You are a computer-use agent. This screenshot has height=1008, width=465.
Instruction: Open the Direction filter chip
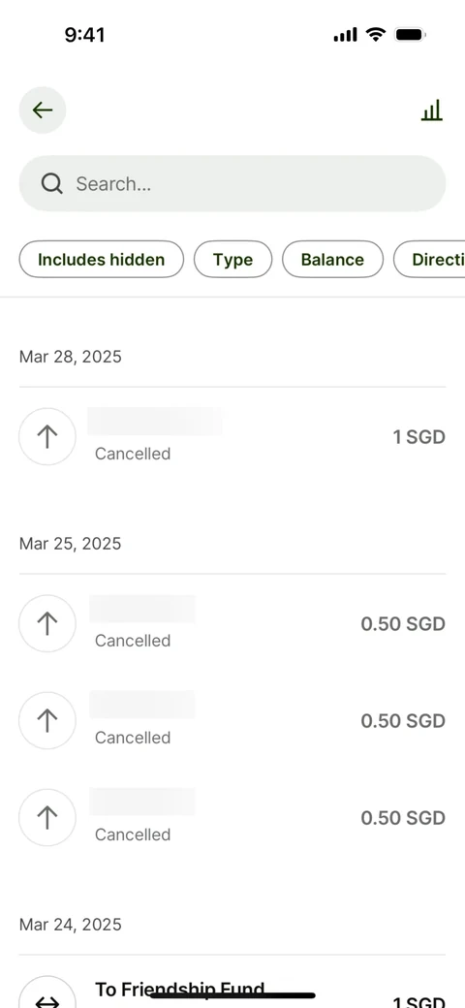429,260
